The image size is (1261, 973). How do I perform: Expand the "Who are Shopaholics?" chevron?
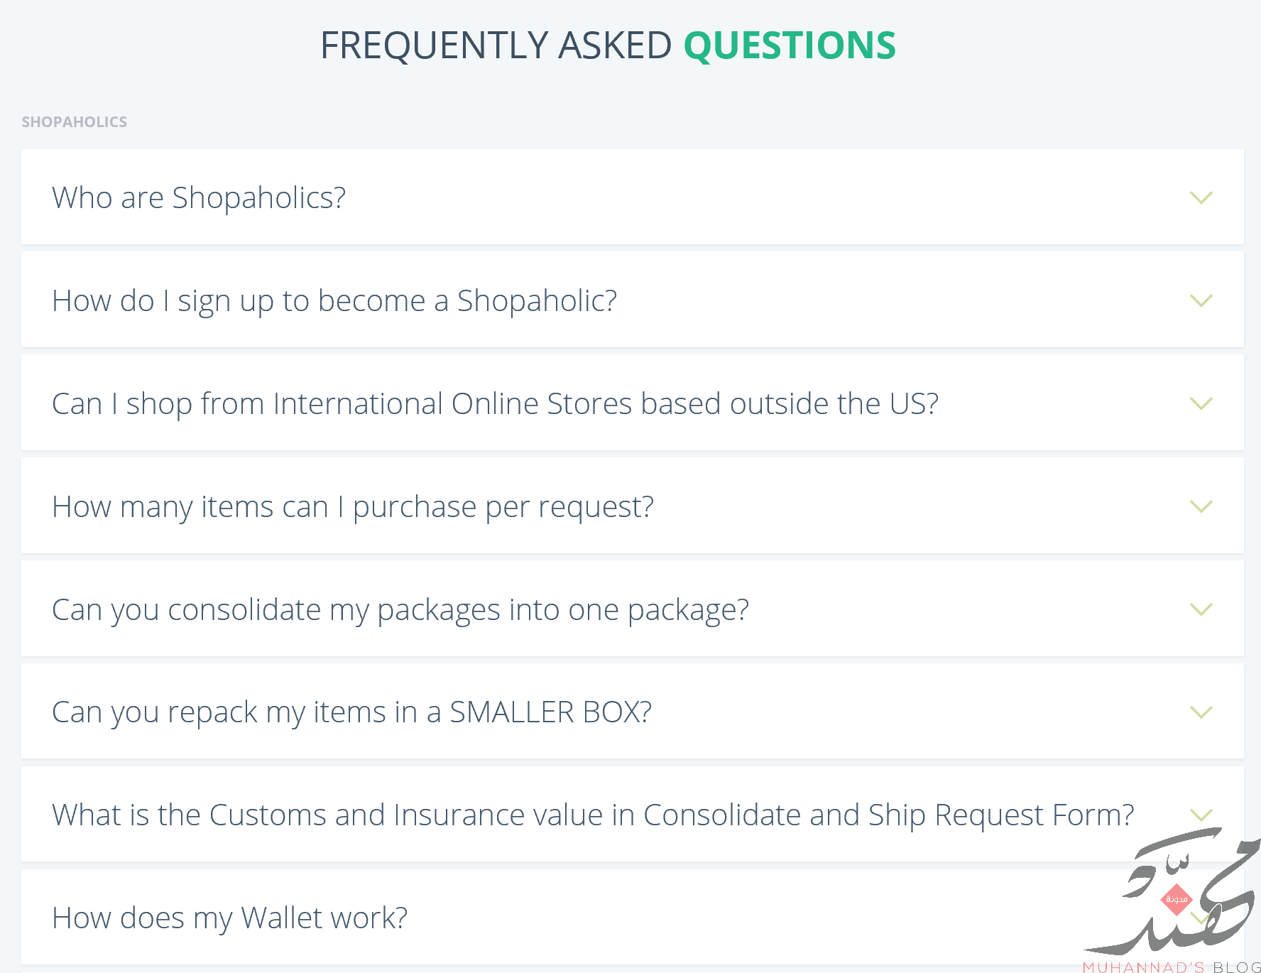(1201, 197)
